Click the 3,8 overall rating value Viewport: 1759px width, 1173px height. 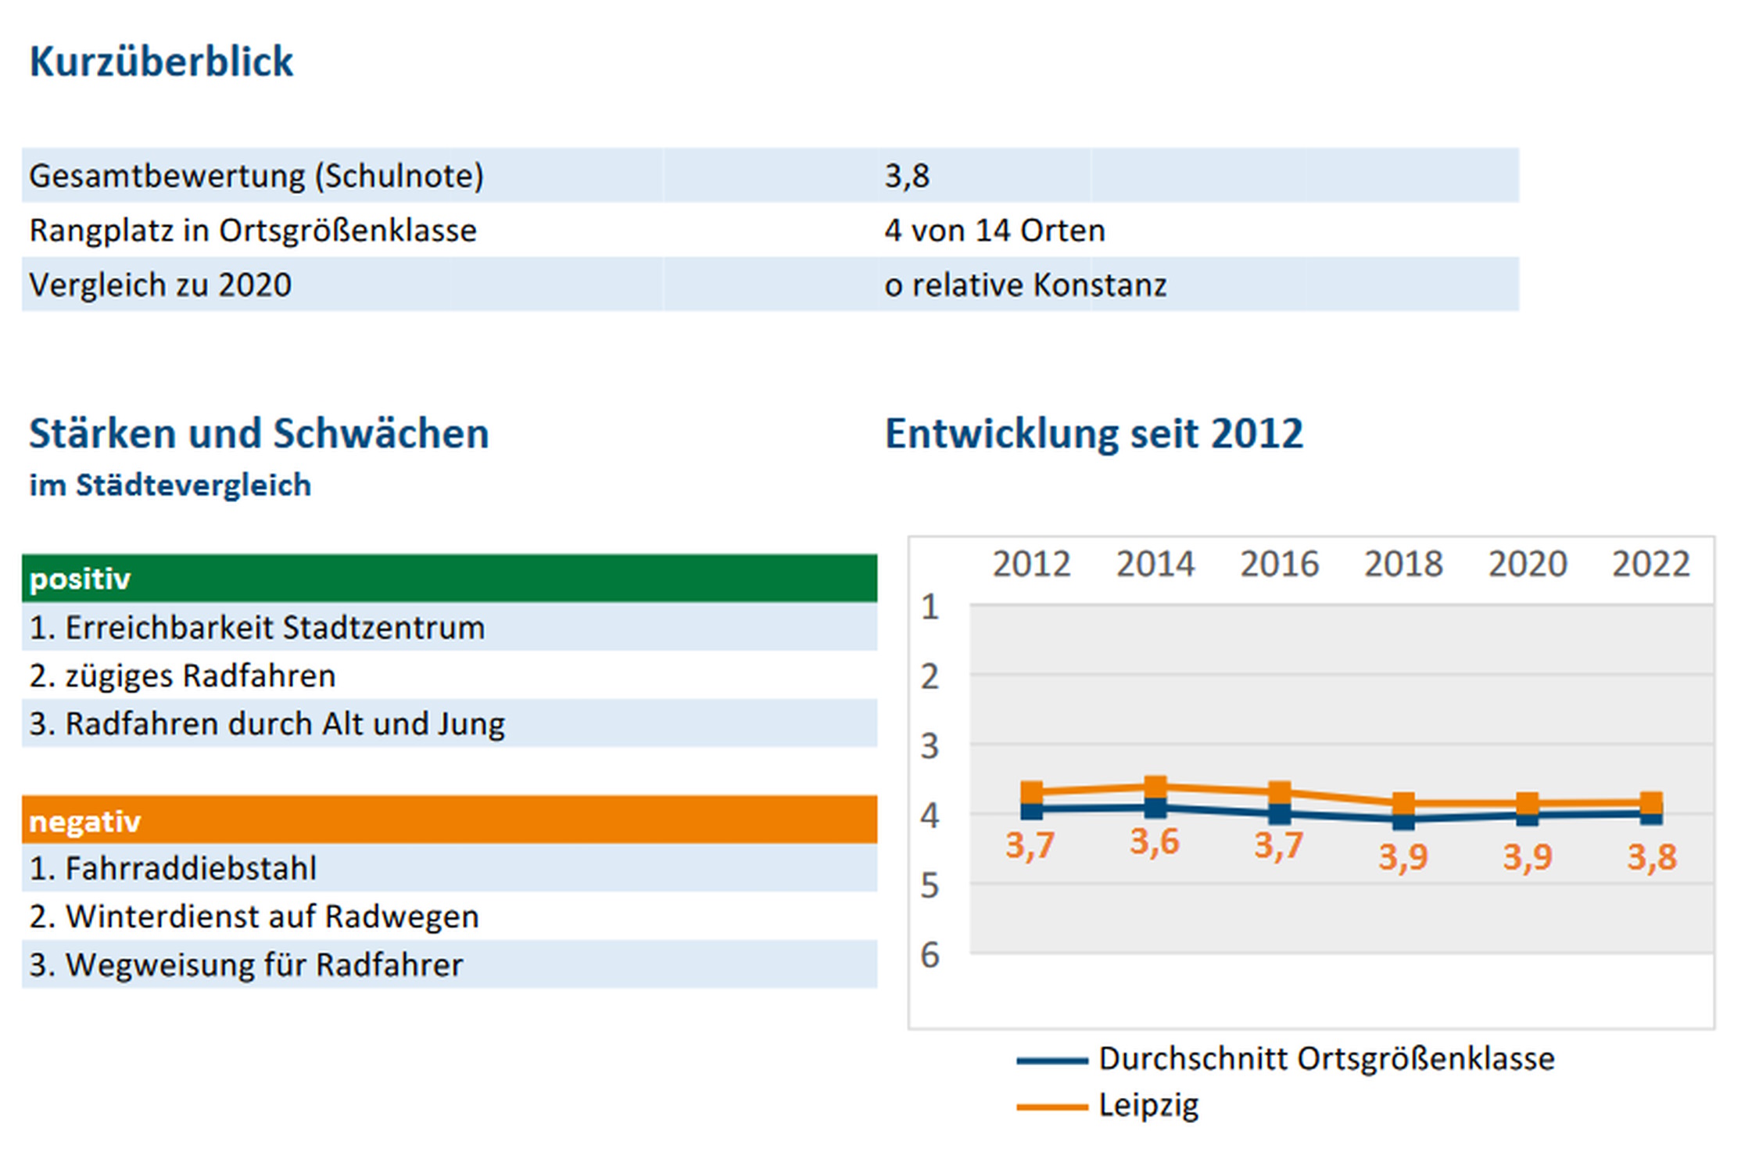coord(907,176)
